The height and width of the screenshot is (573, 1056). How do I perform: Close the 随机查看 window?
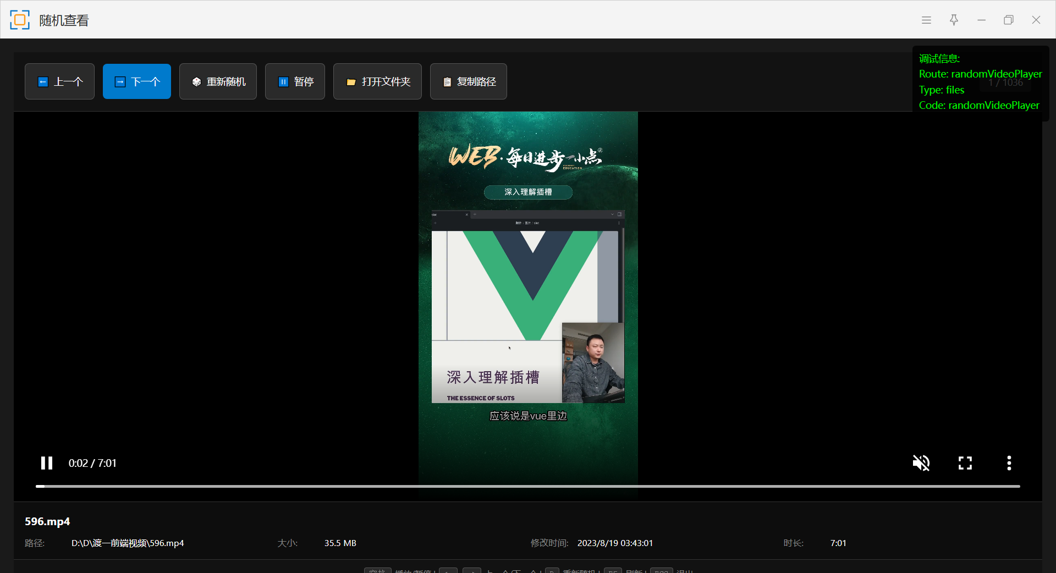[1036, 20]
